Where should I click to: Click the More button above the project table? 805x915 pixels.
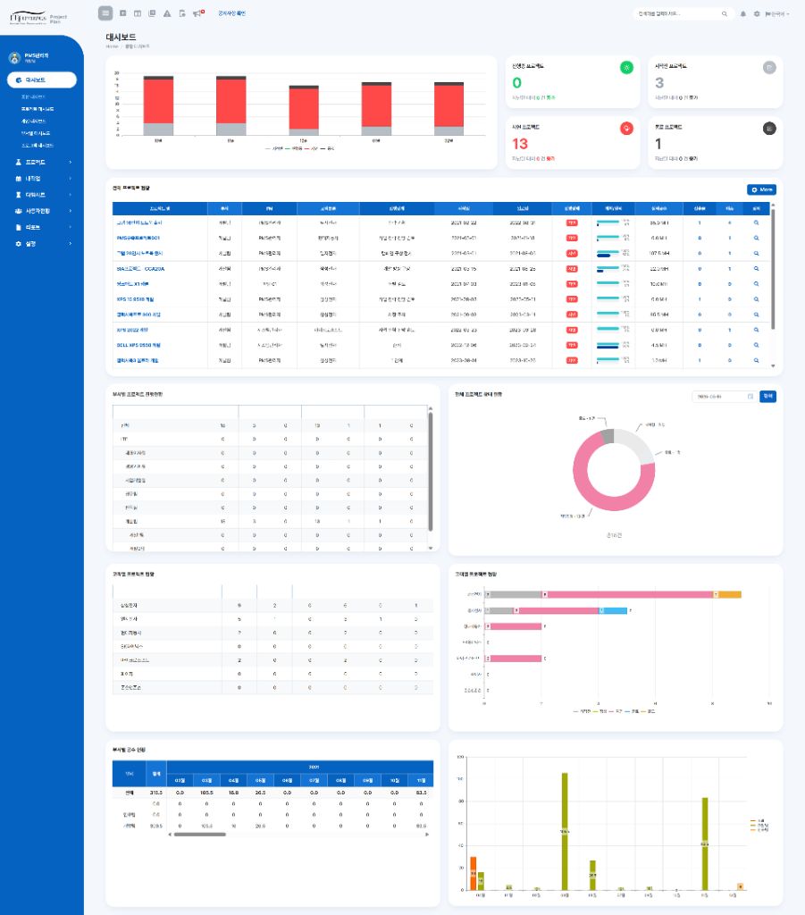(761, 189)
